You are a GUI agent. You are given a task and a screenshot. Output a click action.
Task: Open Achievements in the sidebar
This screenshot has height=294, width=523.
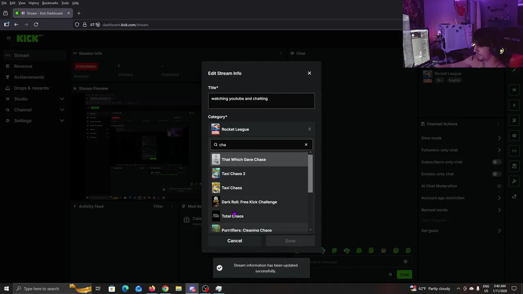(x=35, y=77)
